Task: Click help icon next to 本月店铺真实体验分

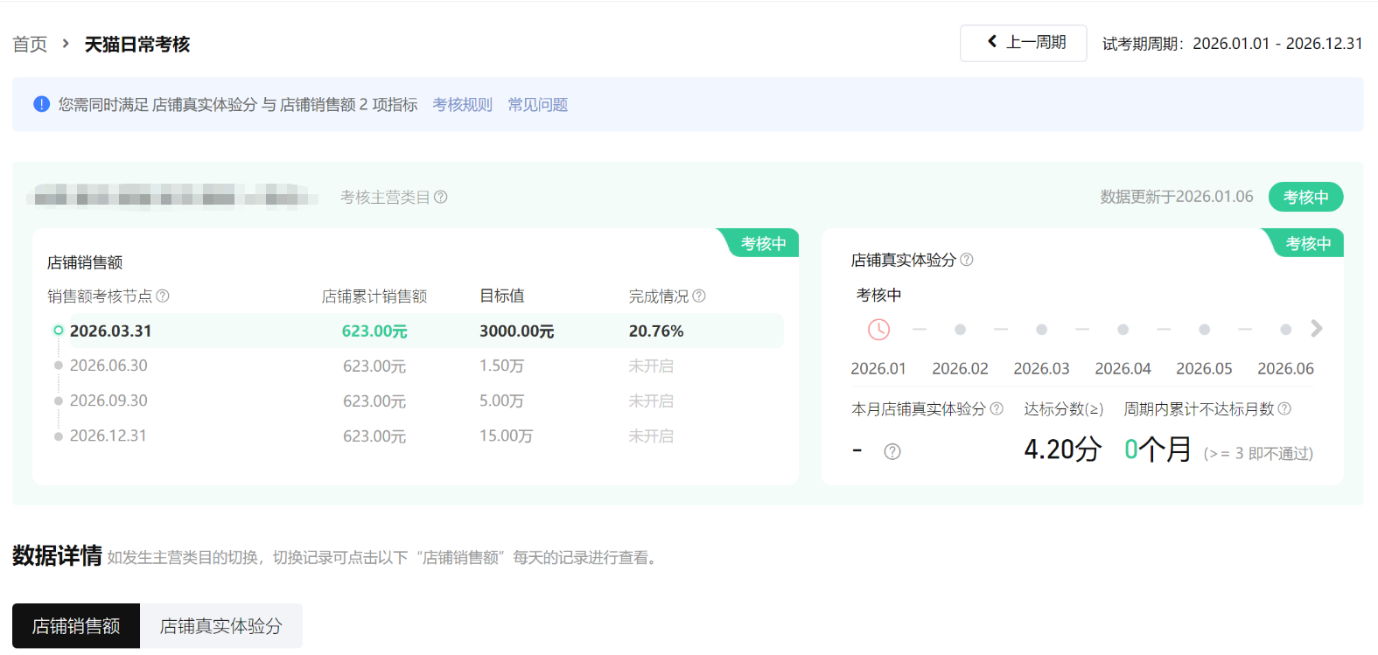Action: pos(997,408)
